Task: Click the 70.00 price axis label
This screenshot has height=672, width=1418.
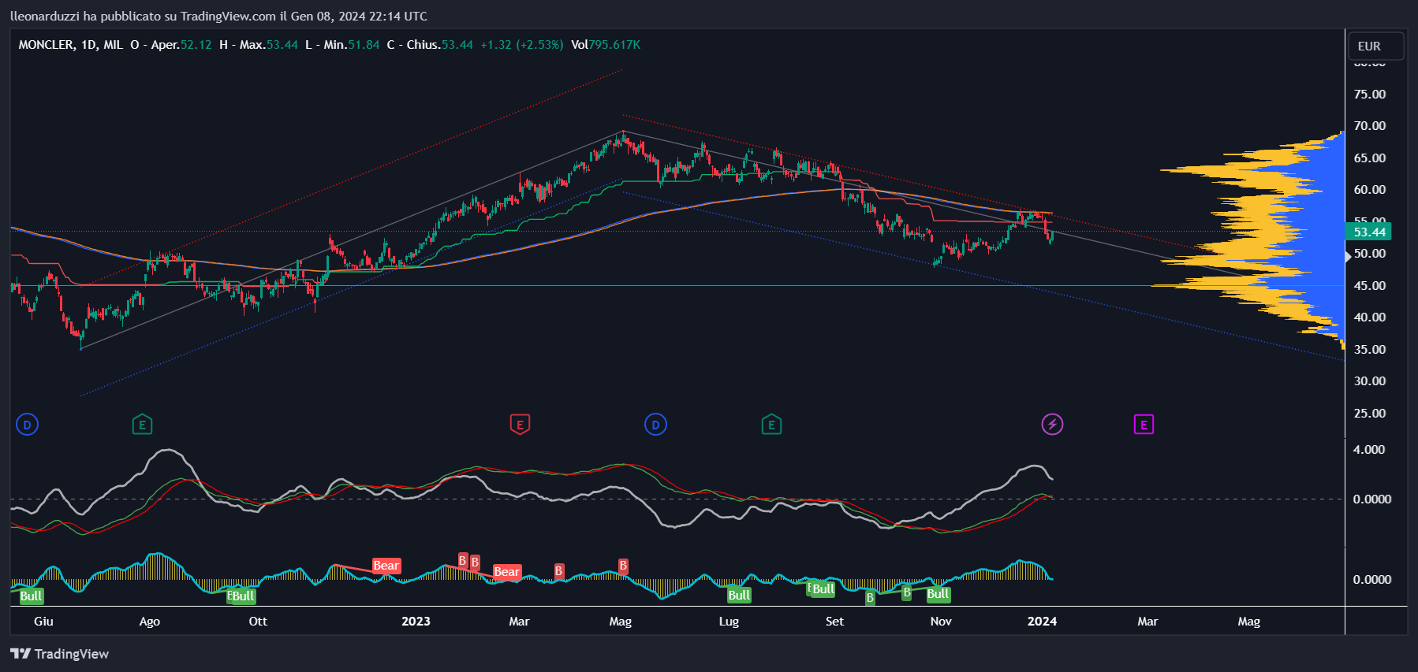Action: (1369, 125)
